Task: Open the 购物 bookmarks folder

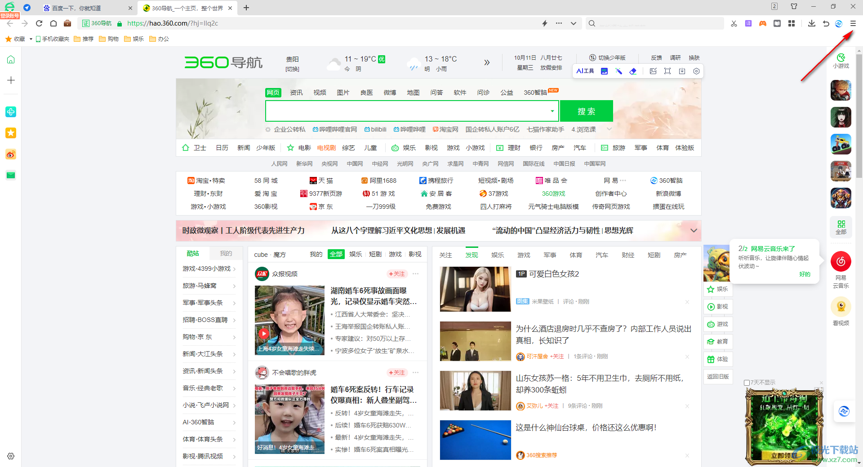Action: point(109,39)
